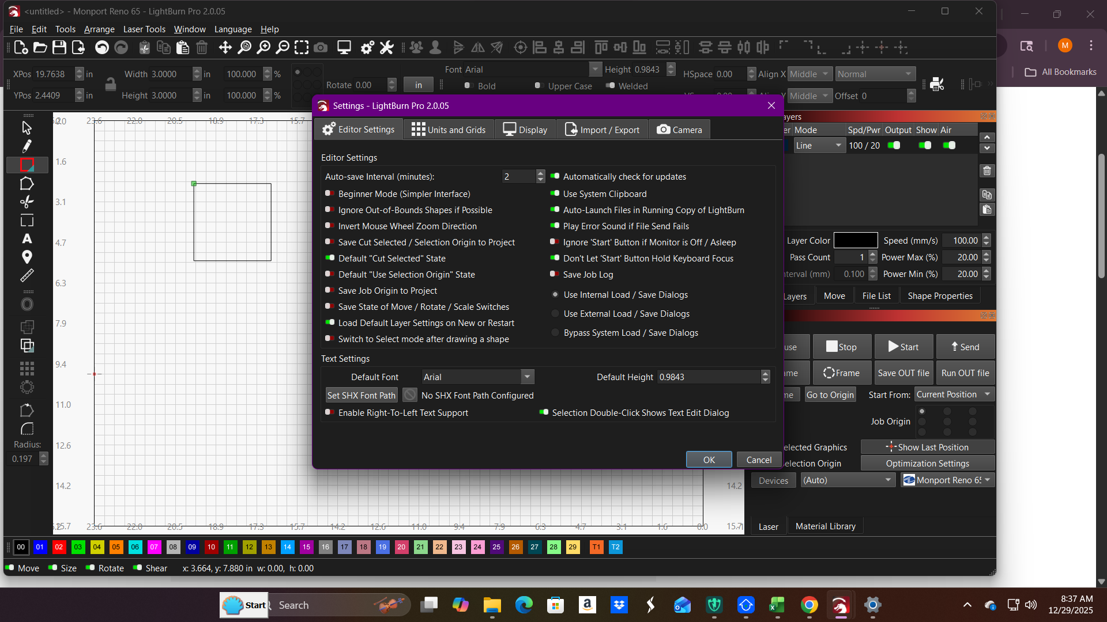Select the Draw Rectangle tool
Image resolution: width=1107 pixels, height=622 pixels.
pos(27,165)
